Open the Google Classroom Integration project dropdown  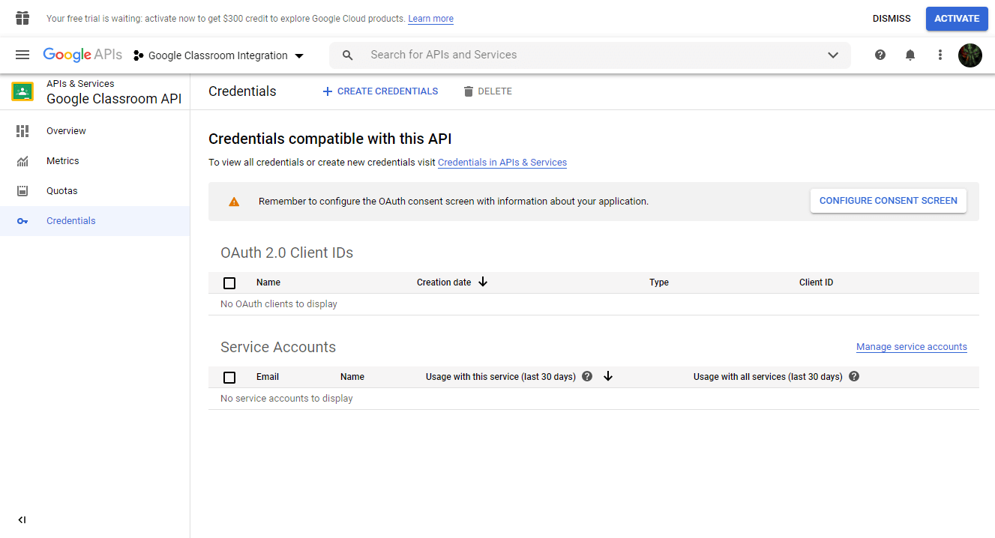[219, 55]
